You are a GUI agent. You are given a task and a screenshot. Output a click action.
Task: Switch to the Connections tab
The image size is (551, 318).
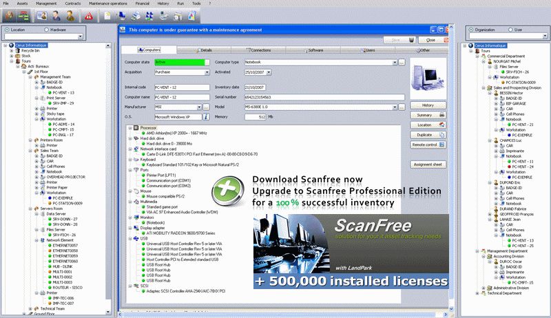pyautogui.click(x=259, y=50)
